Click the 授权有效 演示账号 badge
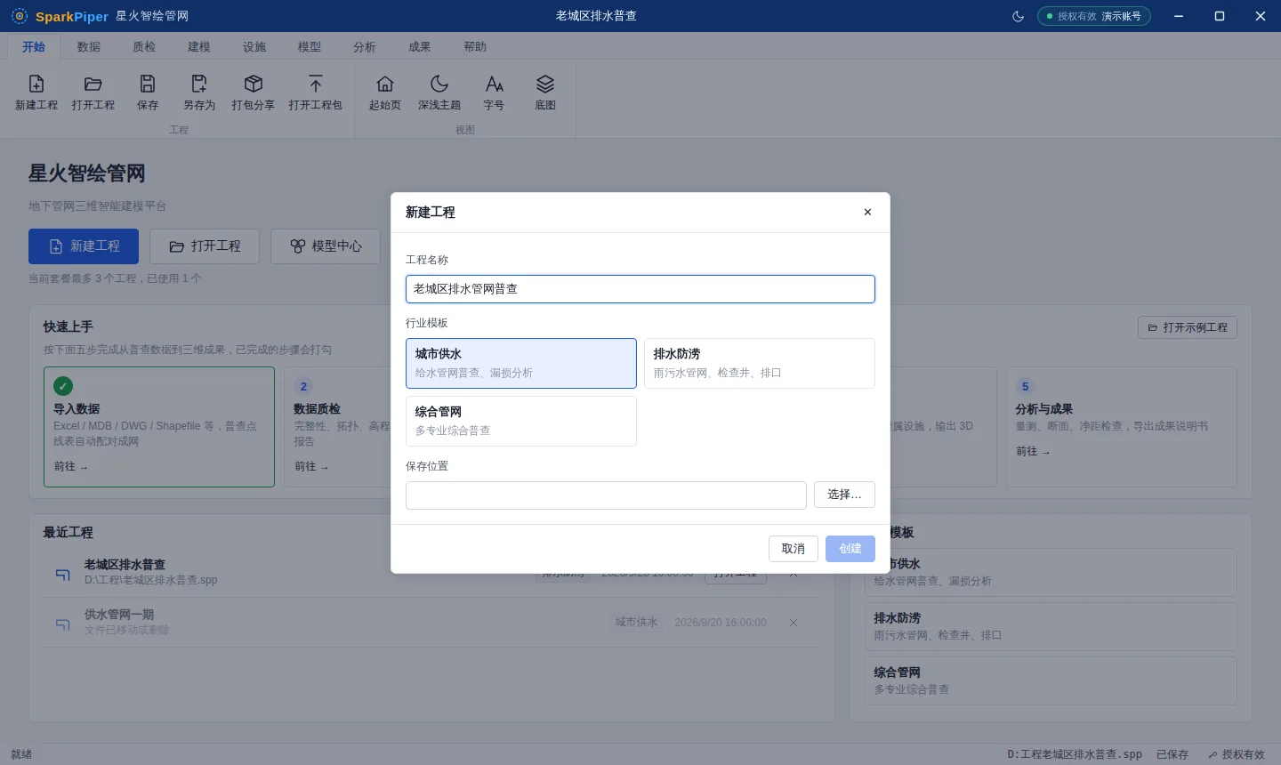Image resolution: width=1281 pixels, height=765 pixels. click(x=1094, y=16)
